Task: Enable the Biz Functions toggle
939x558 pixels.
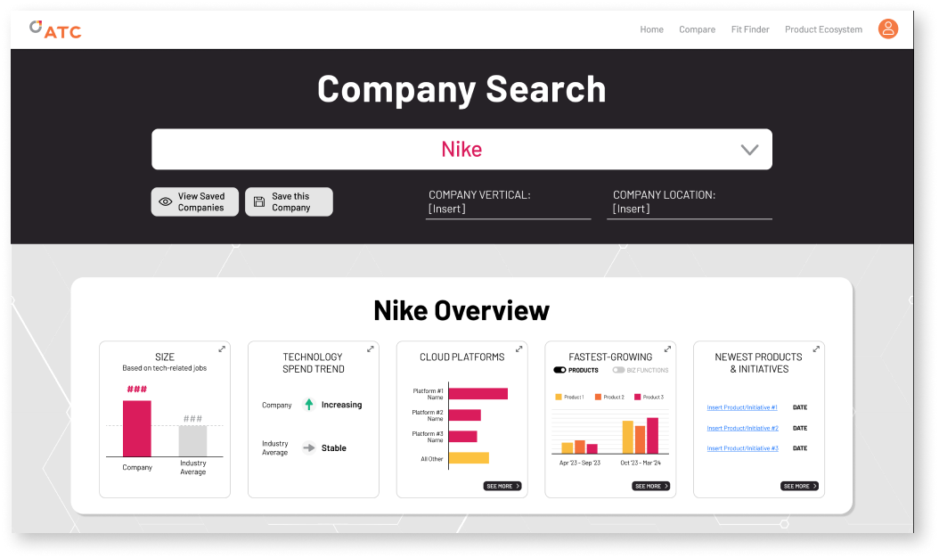Action: click(618, 370)
